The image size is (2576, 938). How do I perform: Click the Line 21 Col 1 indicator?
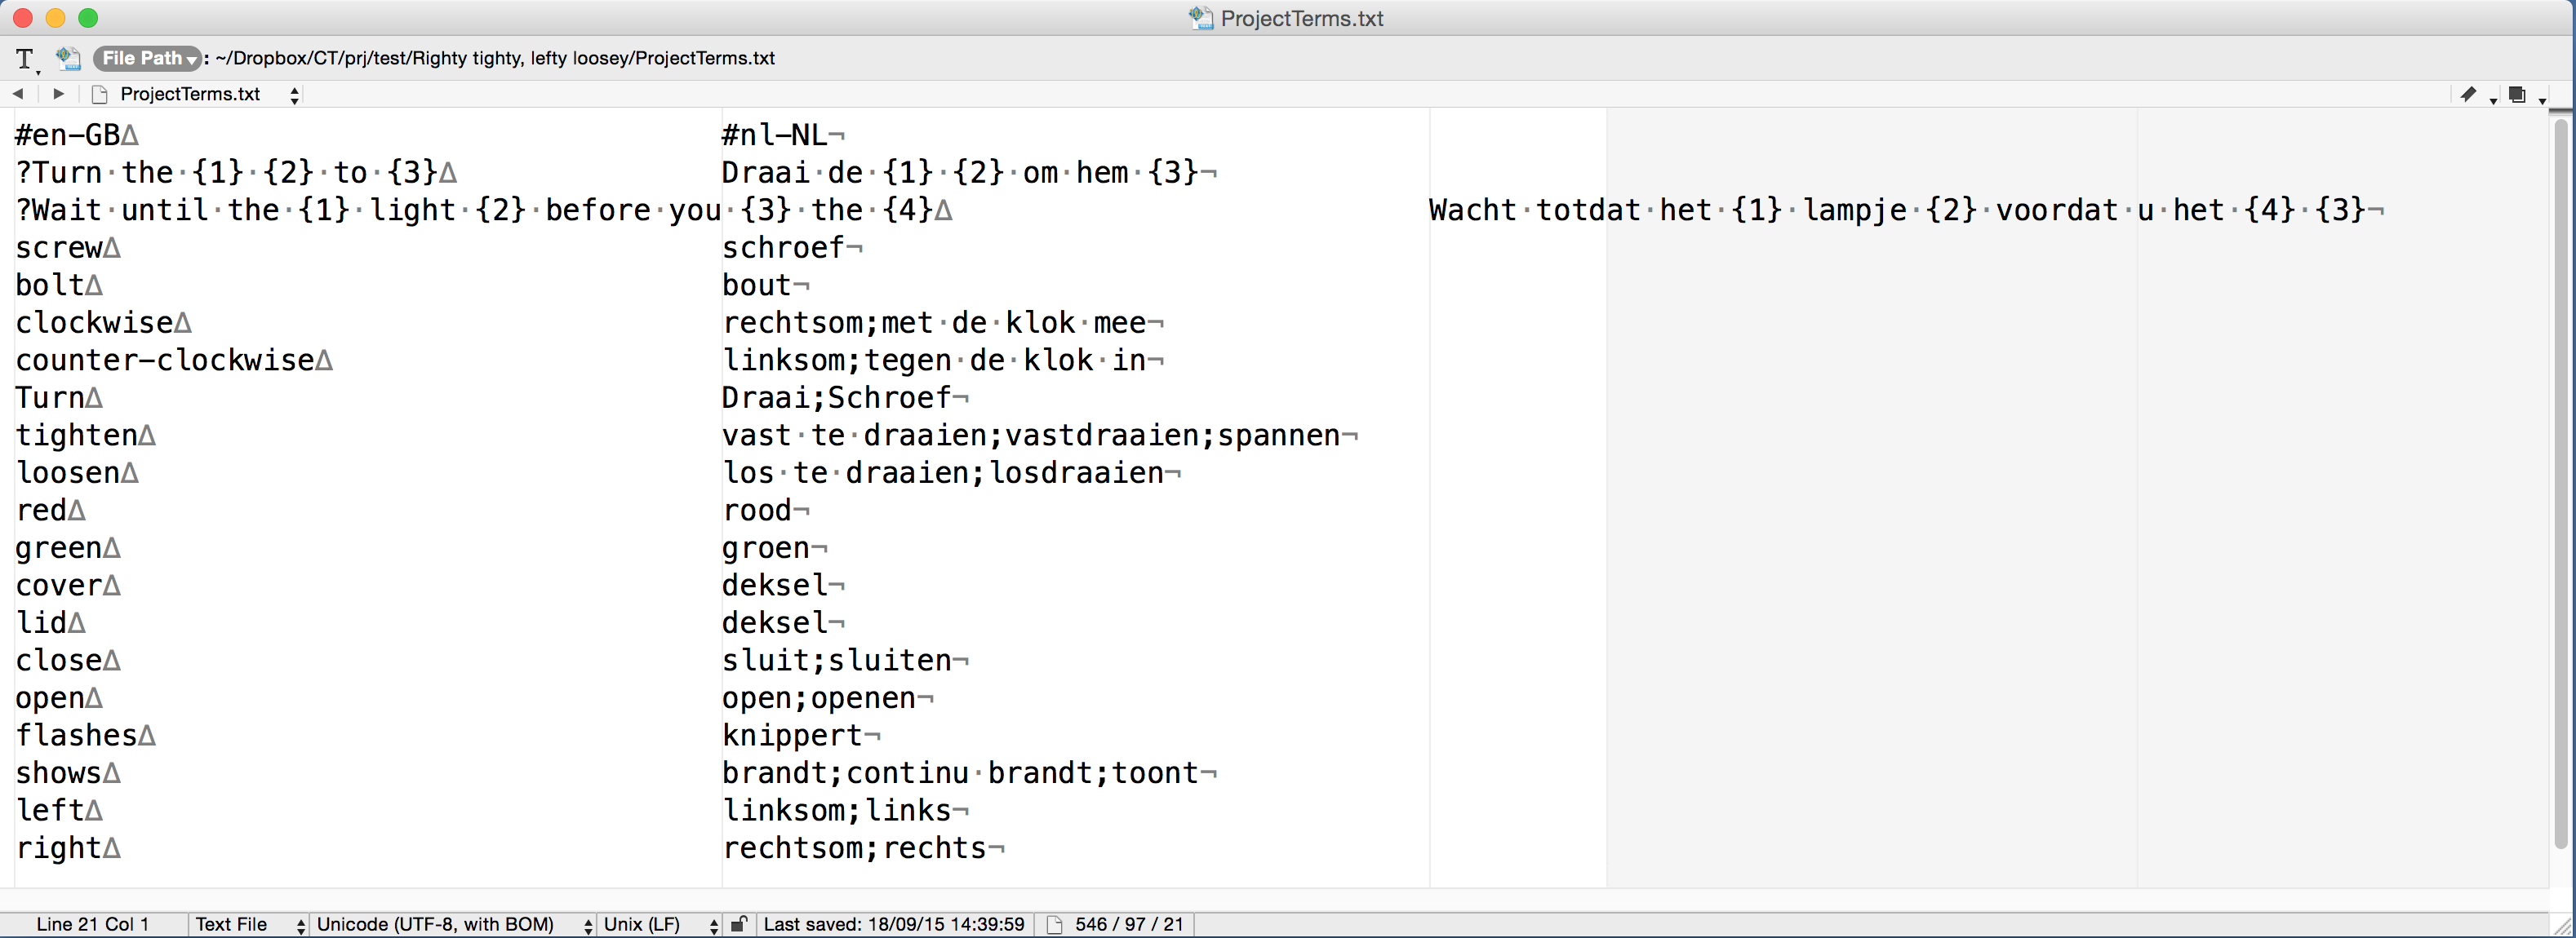point(92,925)
